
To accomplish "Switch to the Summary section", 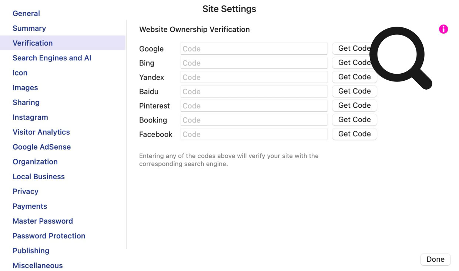I will click(x=29, y=28).
